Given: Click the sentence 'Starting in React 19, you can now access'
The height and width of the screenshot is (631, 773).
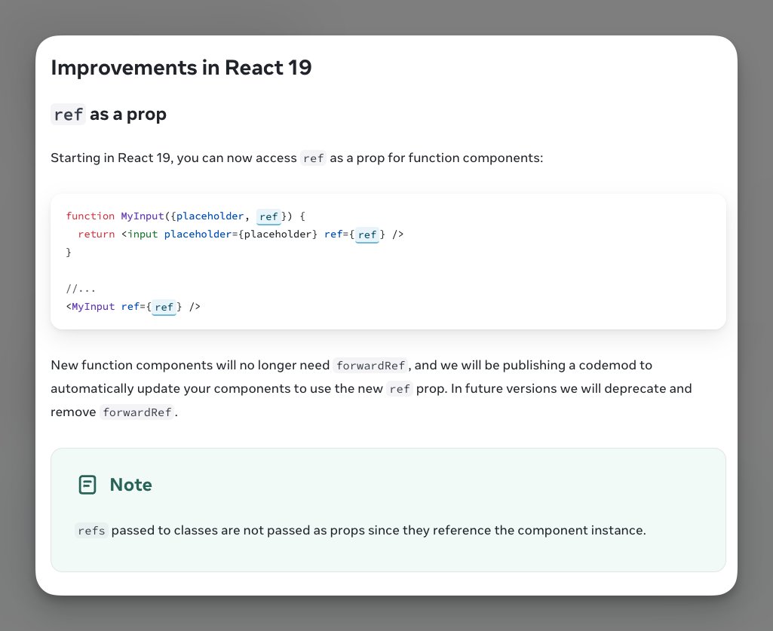Looking at the screenshot, I should pos(173,158).
